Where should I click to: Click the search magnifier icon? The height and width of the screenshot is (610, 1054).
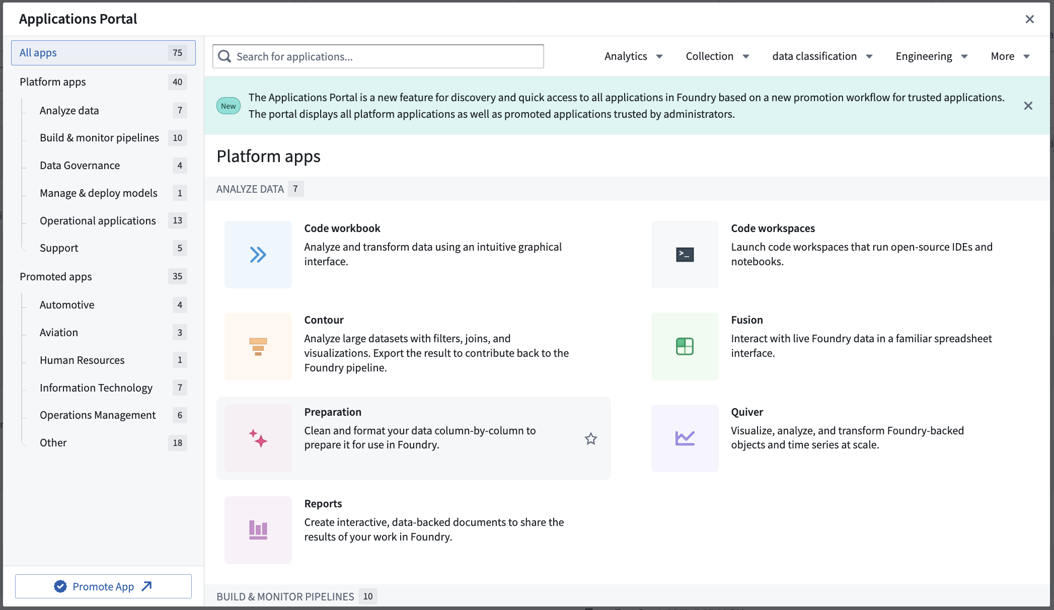coord(224,56)
